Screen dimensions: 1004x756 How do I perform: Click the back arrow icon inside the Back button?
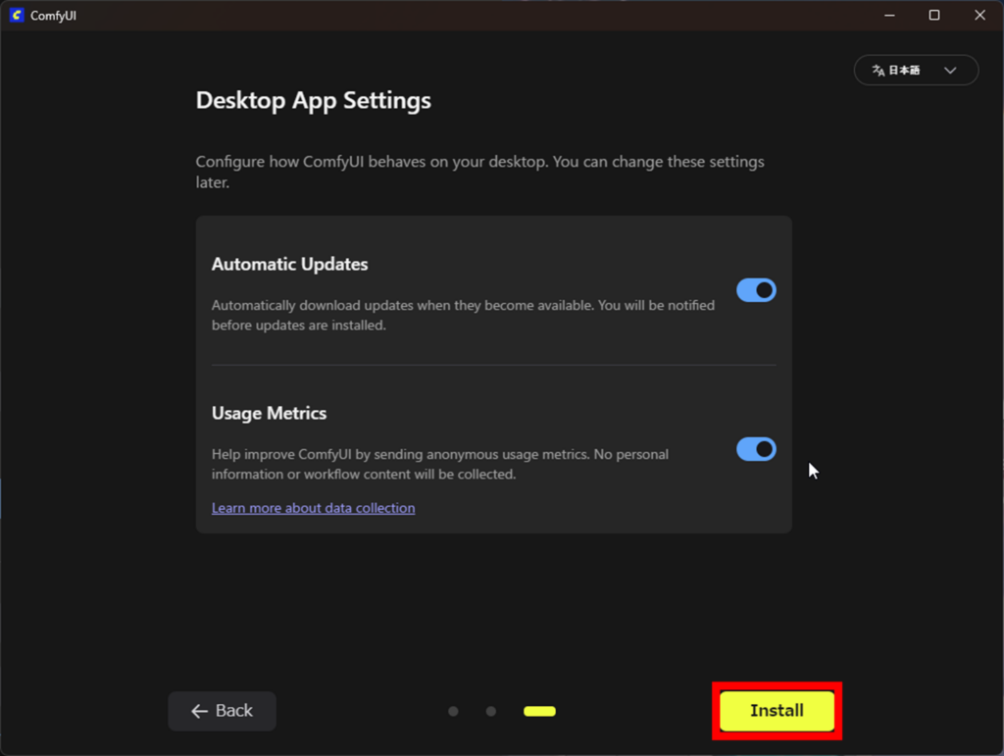pyautogui.click(x=198, y=711)
